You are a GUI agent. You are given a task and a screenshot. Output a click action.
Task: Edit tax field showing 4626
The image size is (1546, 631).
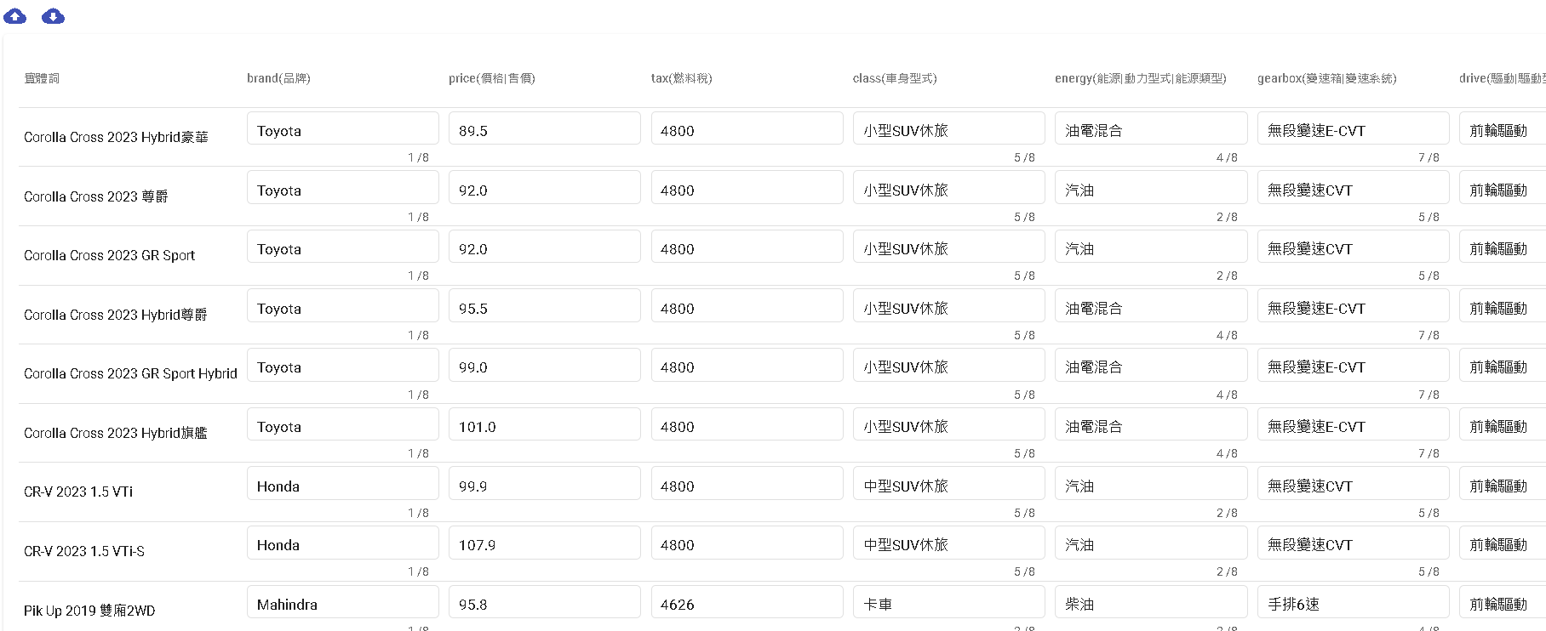(747, 601)
